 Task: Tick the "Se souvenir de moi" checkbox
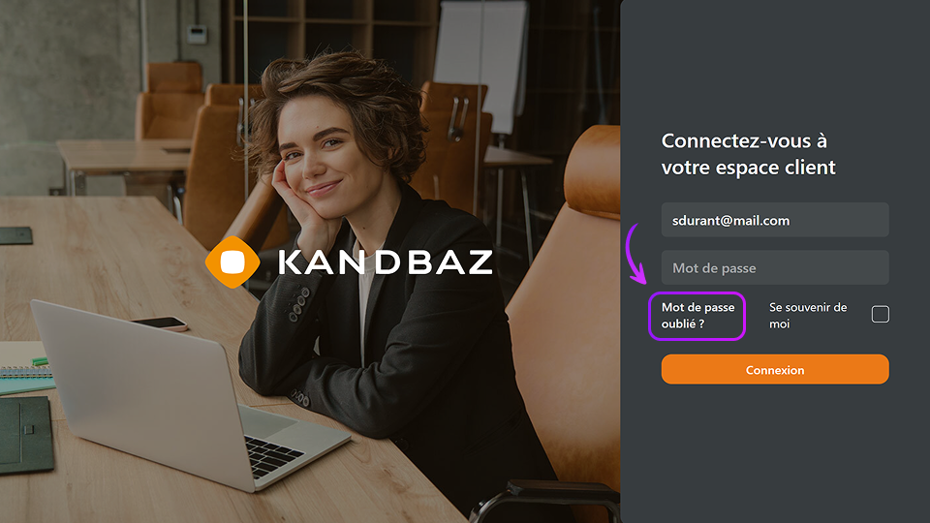881,314
